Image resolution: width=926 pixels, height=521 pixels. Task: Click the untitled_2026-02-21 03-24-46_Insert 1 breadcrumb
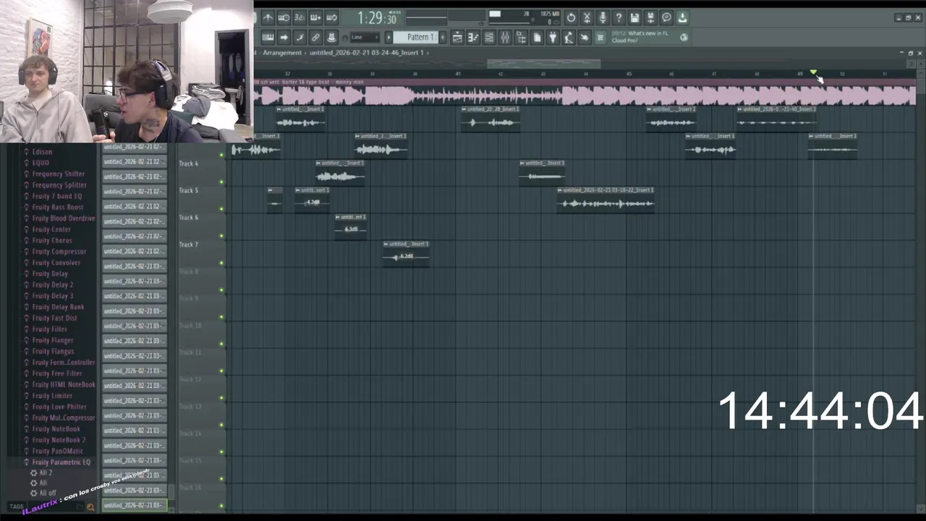click(366, 53)
